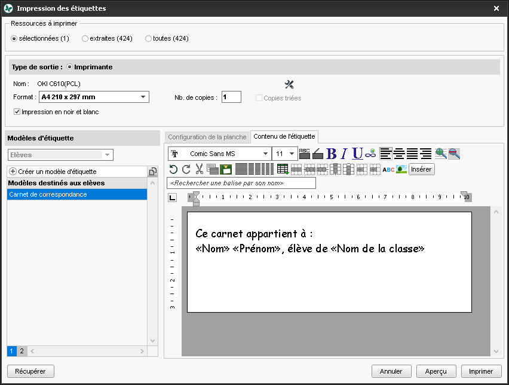Set text layout to one column
509x385 pixels.
click(x=241, y=169)
